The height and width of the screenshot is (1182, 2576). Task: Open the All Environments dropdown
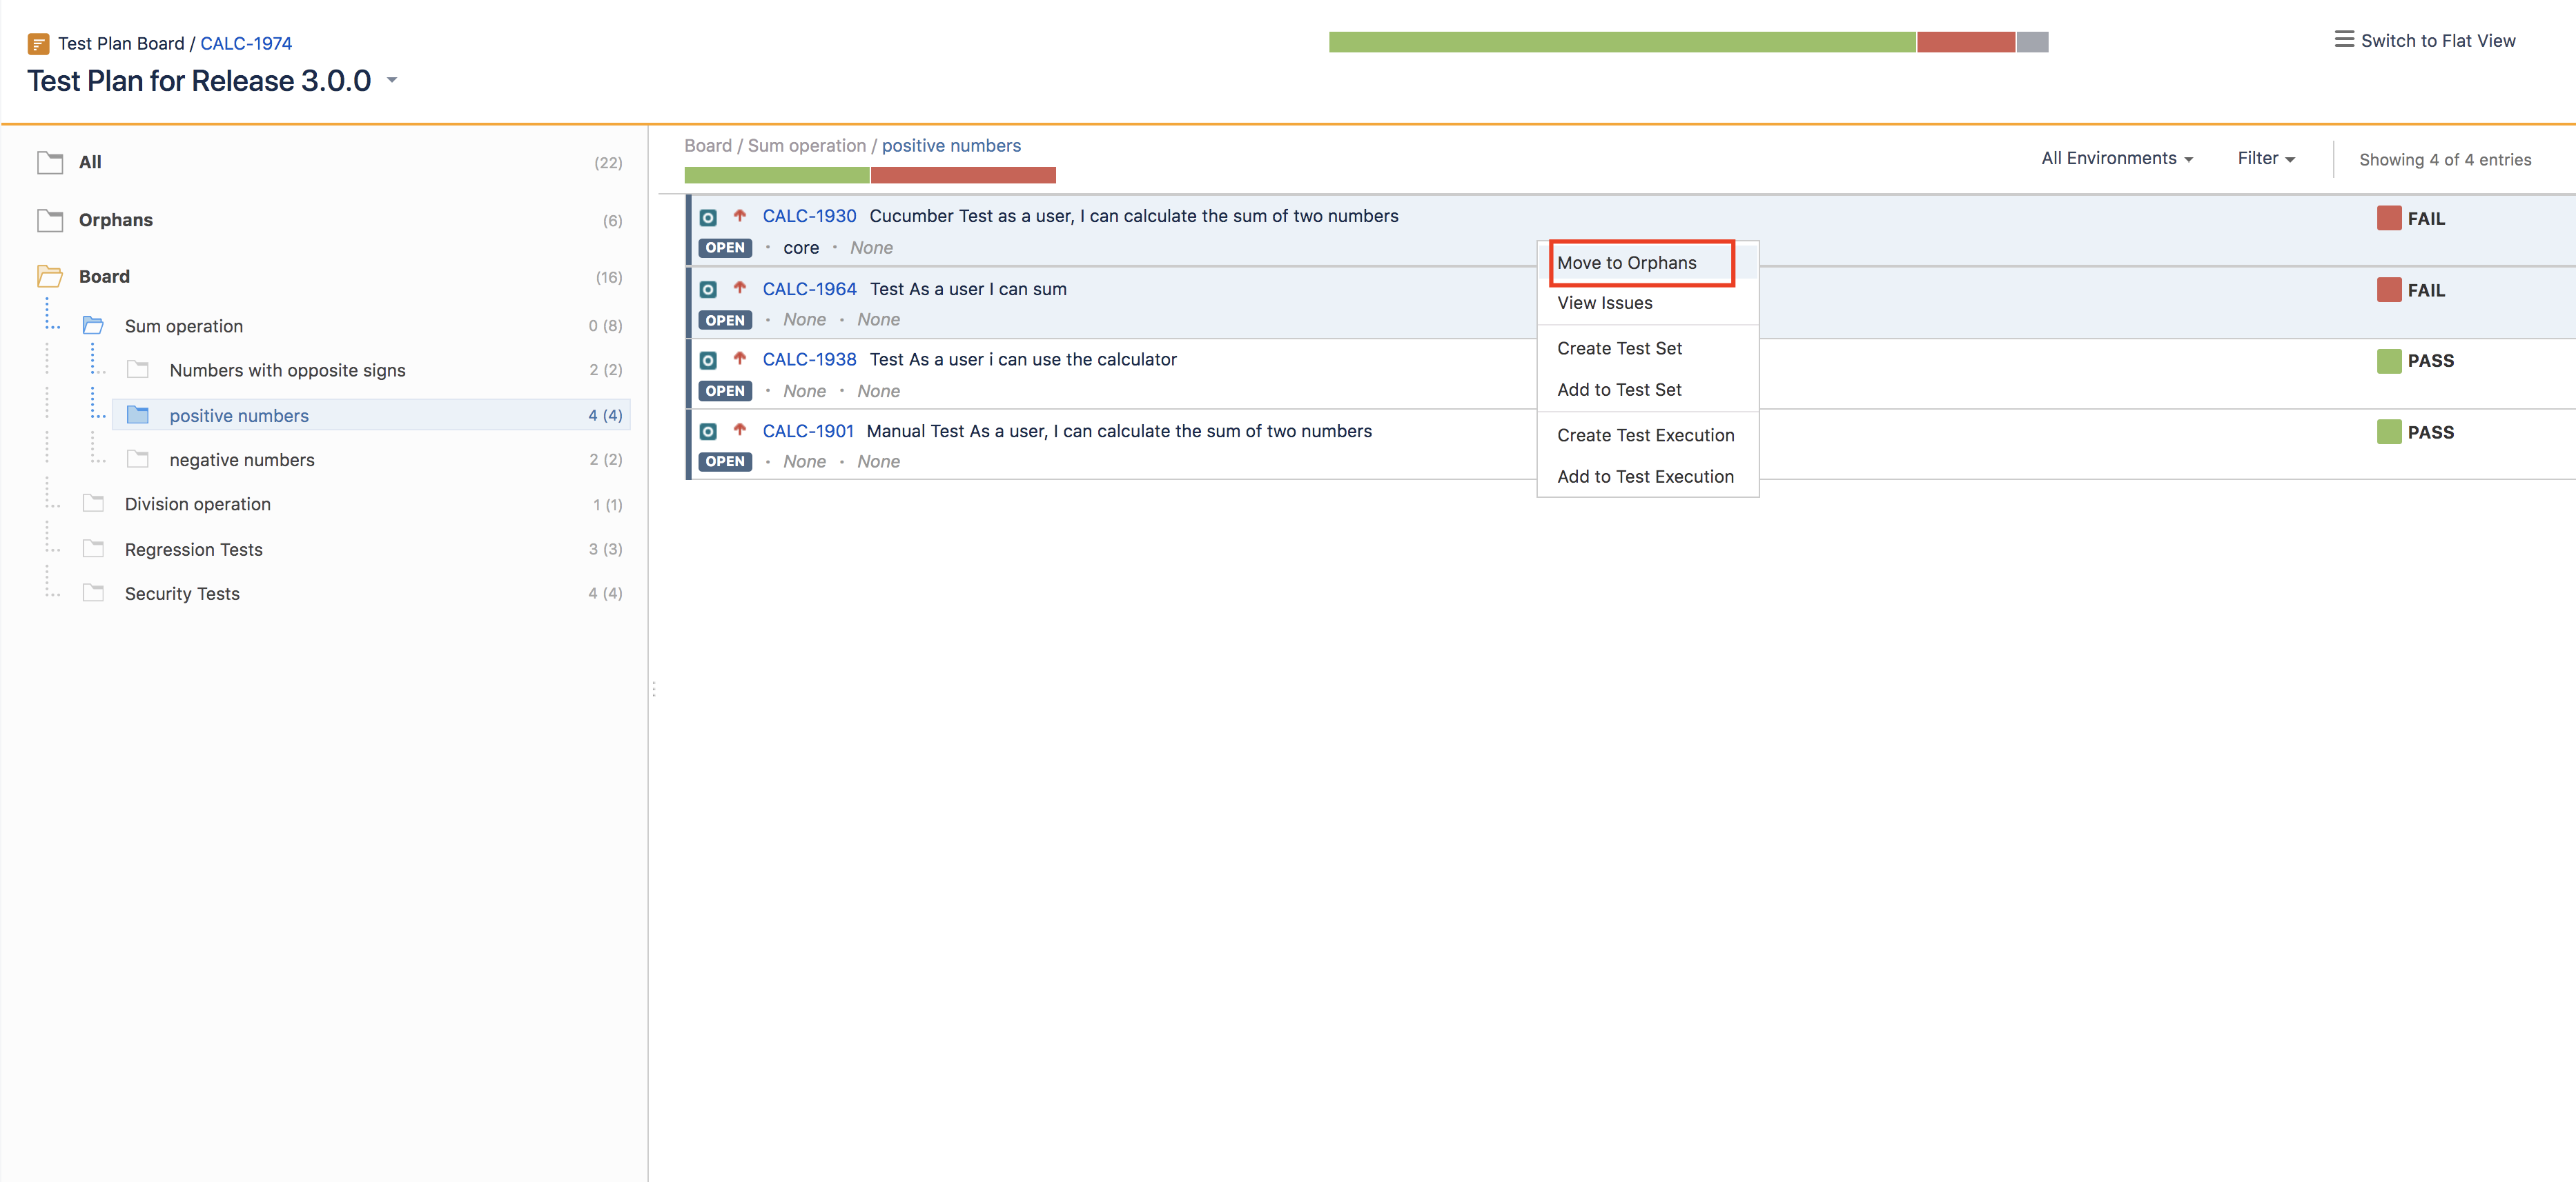coord(2117,158)
